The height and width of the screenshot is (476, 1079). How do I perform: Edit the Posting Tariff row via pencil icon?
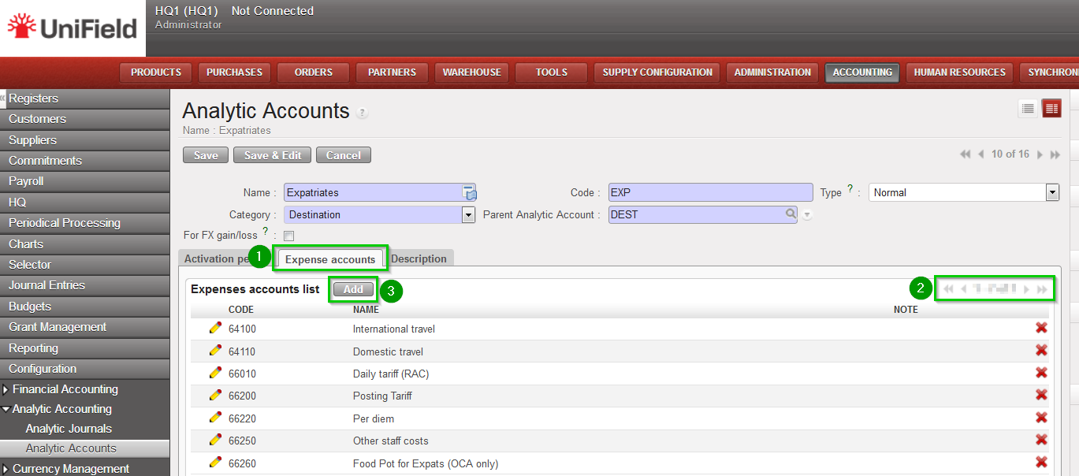(x=215, y=395)
